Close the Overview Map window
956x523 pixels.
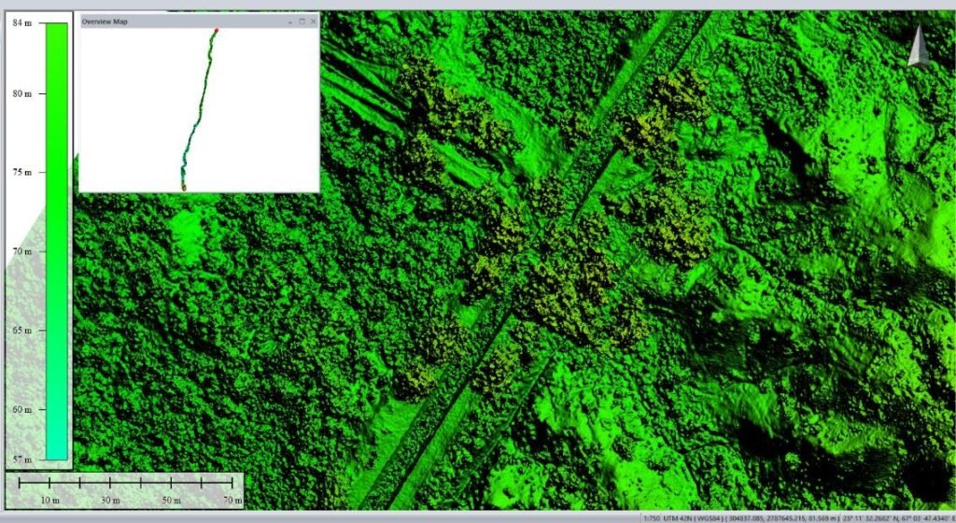click(313, 21)
